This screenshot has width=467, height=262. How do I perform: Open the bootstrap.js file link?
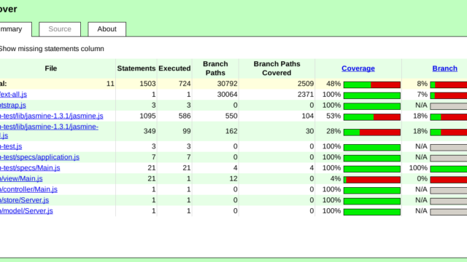(13, 105)
